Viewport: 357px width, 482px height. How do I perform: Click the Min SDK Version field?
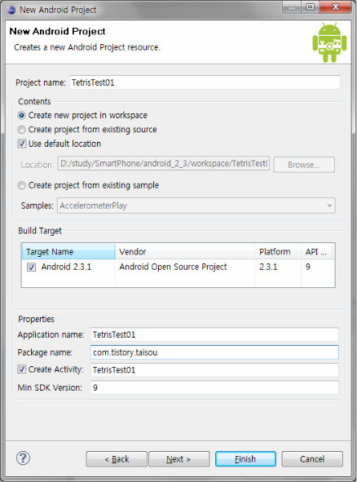(214, 387)
